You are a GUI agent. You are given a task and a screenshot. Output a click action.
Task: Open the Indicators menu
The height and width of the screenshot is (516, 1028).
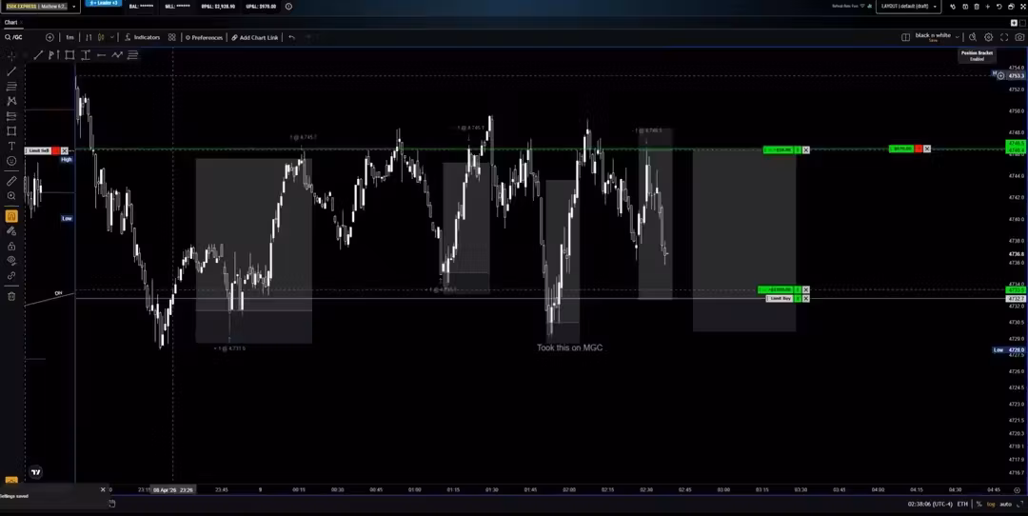coord(142,37)
